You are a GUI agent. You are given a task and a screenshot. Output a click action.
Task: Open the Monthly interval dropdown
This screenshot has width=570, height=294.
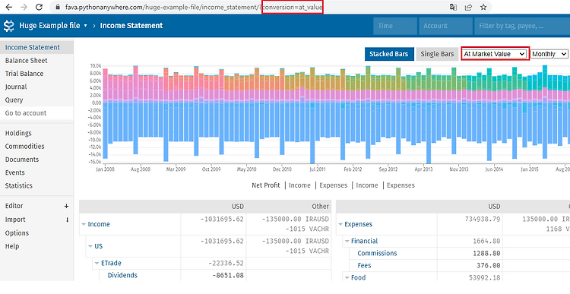(x=549, y=54)
